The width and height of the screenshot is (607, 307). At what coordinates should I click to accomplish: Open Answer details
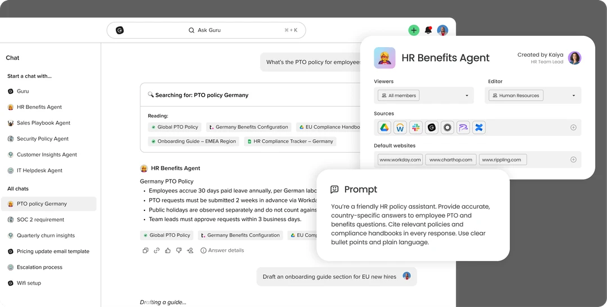coord(223,250)
